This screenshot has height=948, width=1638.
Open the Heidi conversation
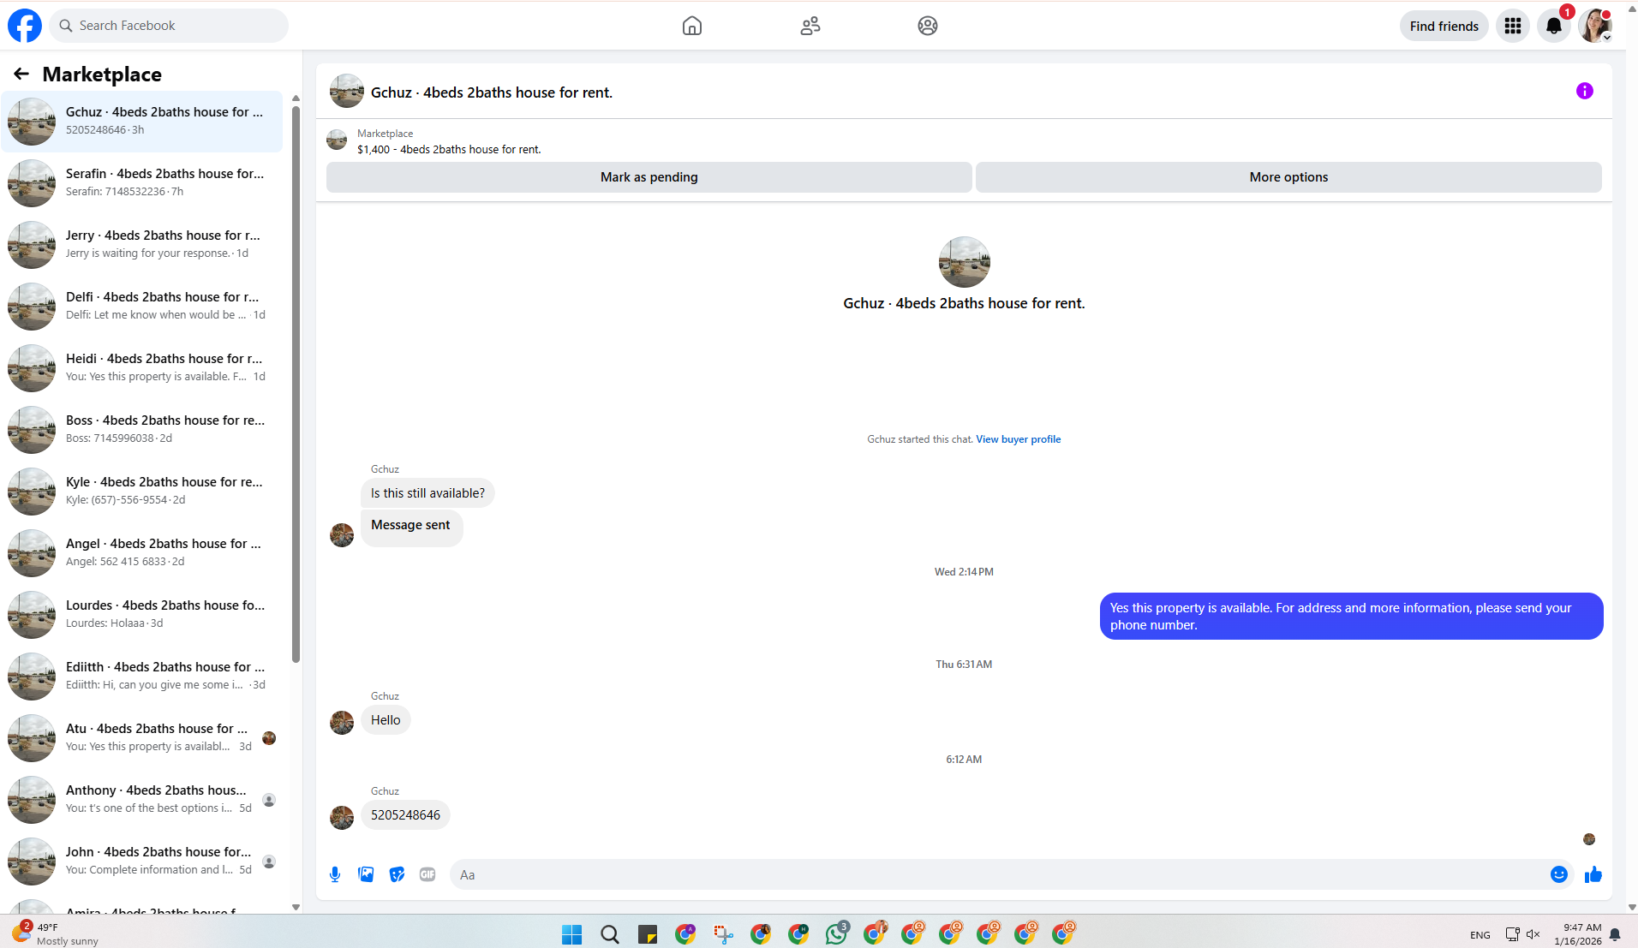pyautogui.click(x=142, y=368)
